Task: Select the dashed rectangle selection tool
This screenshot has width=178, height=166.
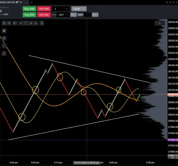Action: (x=26, y=23)
